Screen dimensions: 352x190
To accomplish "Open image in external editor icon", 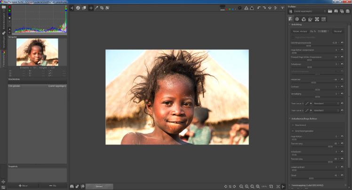I will [x=83, y=186].
